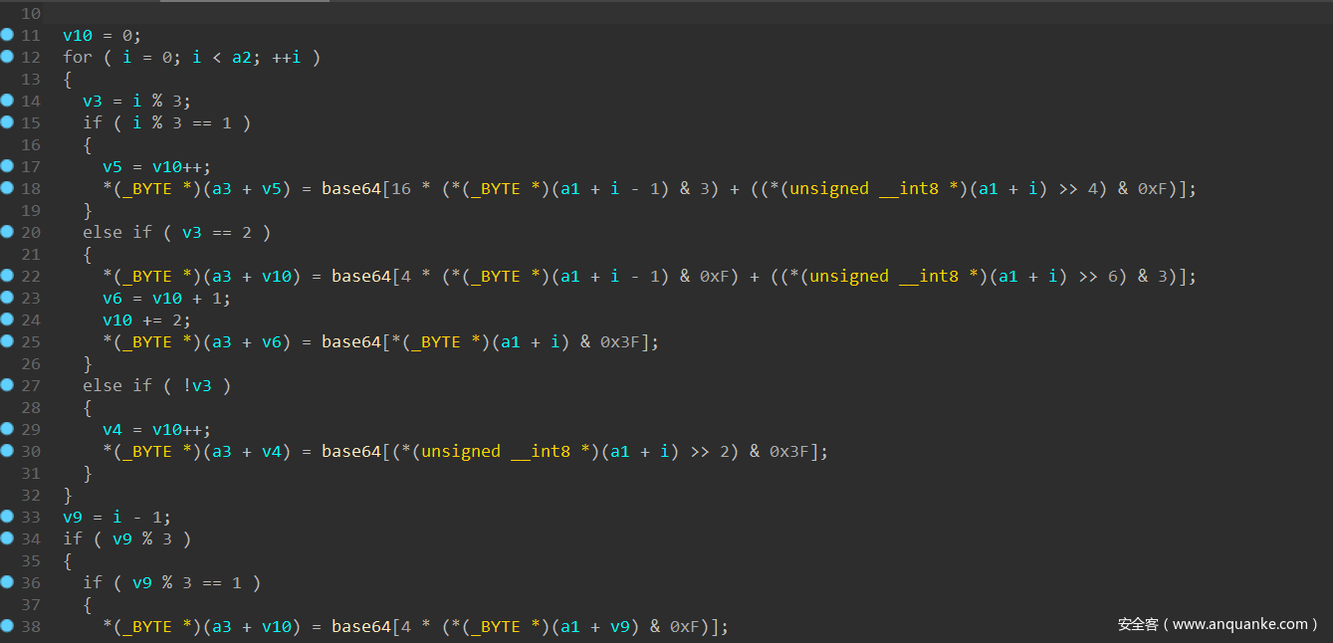The image size is (1333, 643).
Task: Select the 0x3F constant on line 25
Action: pos(624,342)
